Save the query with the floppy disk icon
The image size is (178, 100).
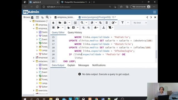coord(65,23)
